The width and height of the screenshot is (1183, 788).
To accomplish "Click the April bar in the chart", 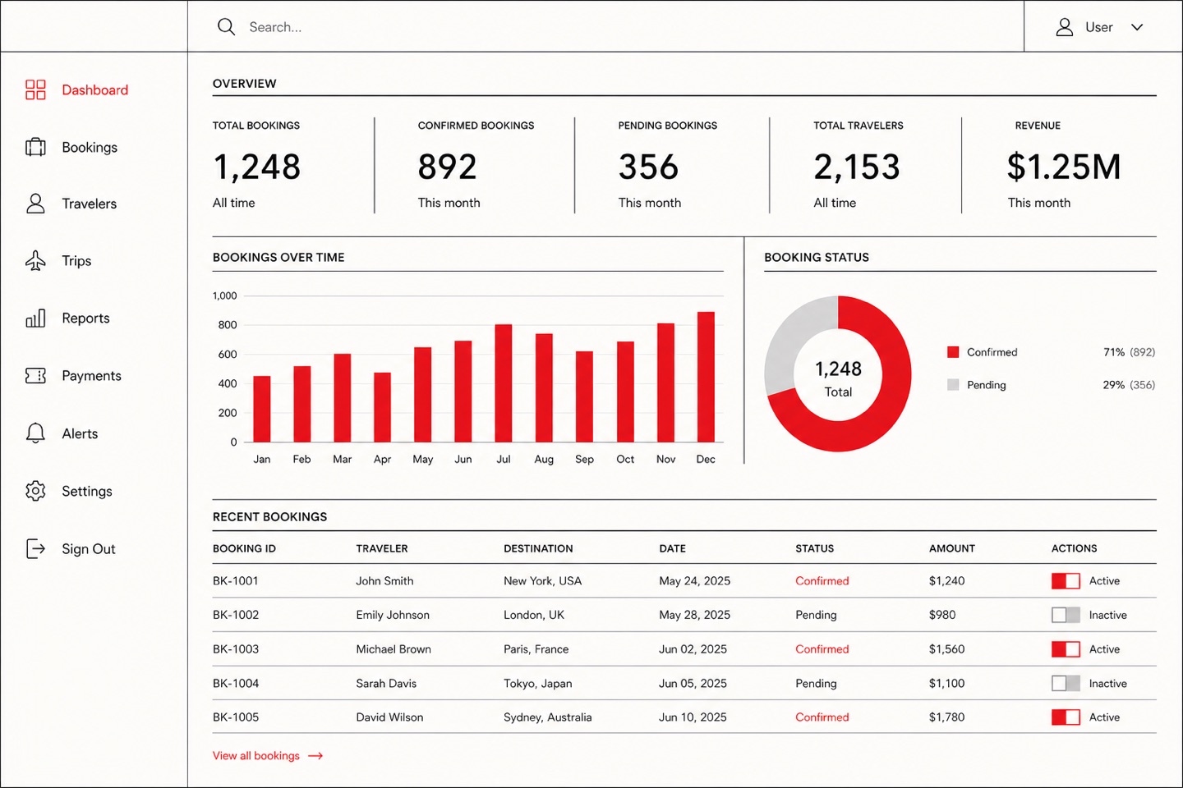I will coord(382,407).
